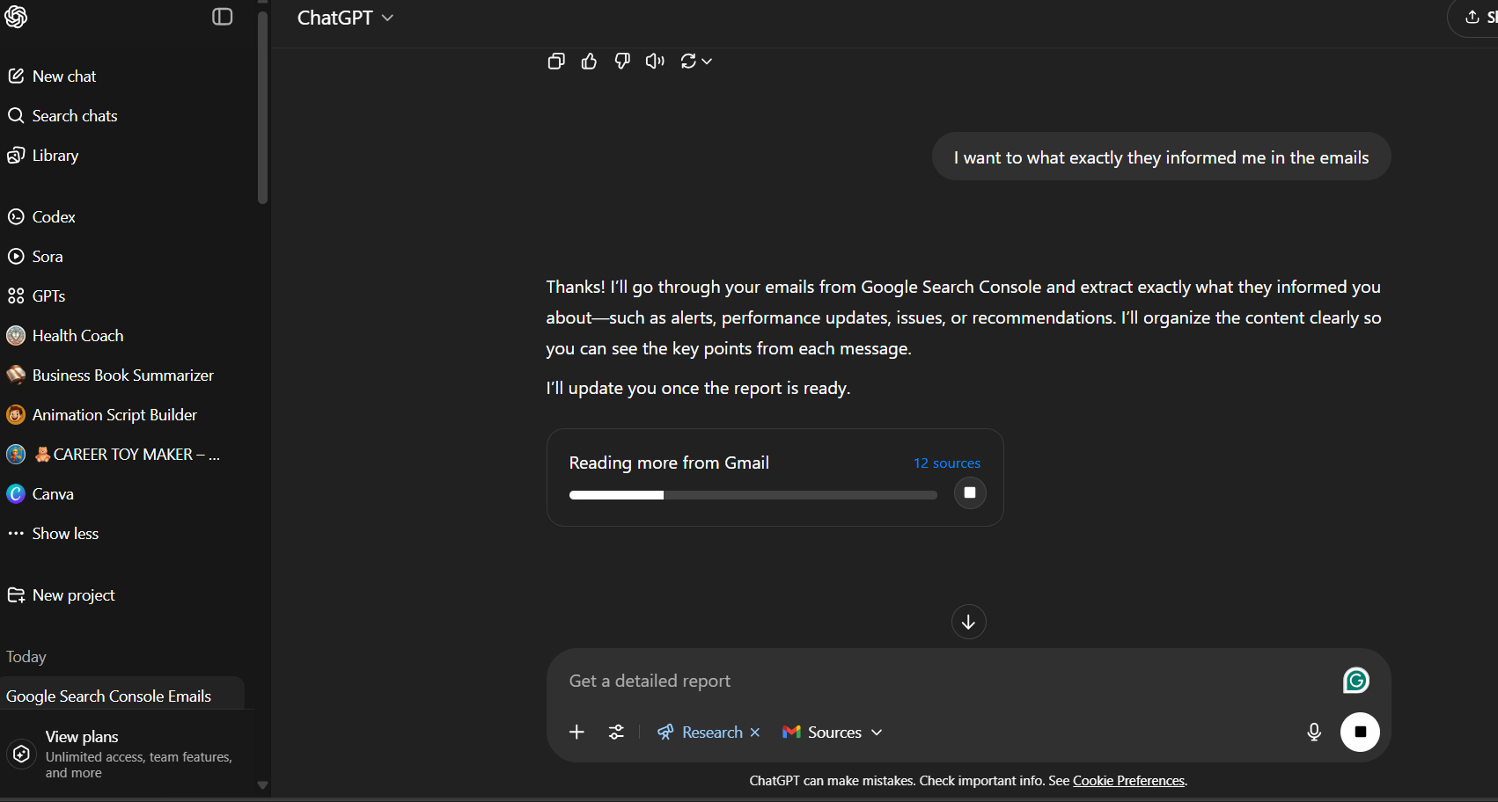This screenshot has height=802, width=1498.
Task: Open the tools settings slider icon
Action: click(617, 732)
